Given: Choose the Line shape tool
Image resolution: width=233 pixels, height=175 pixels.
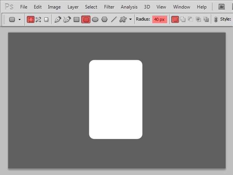Looking at the screenshot, I should pyautogui.click(x=114, y=19).
